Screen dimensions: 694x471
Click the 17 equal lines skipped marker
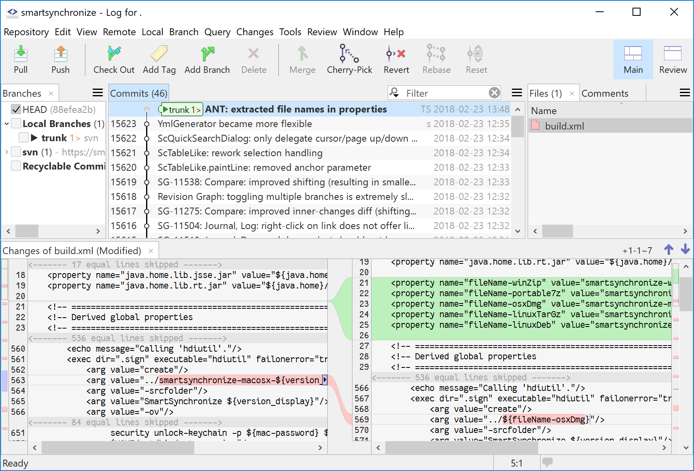(x=125, y=265)
